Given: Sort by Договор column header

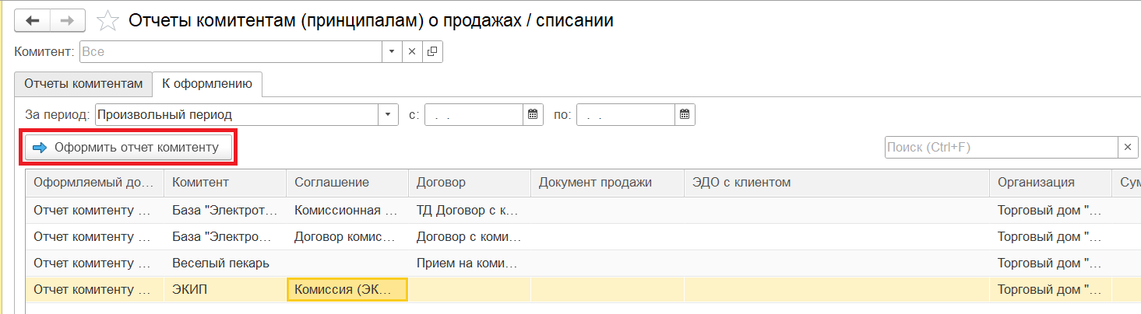Looking at the screenshot, I should (470, 182).
